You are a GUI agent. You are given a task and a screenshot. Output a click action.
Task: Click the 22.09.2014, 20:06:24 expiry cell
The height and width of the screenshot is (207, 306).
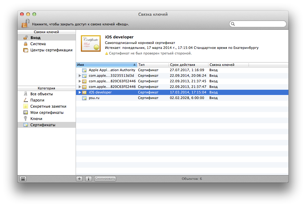(x=188, y=75)
